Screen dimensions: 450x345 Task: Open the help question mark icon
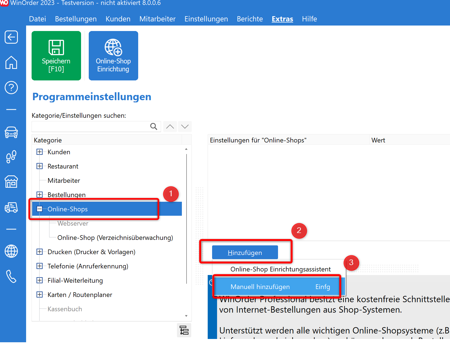[x=11, y=88]
